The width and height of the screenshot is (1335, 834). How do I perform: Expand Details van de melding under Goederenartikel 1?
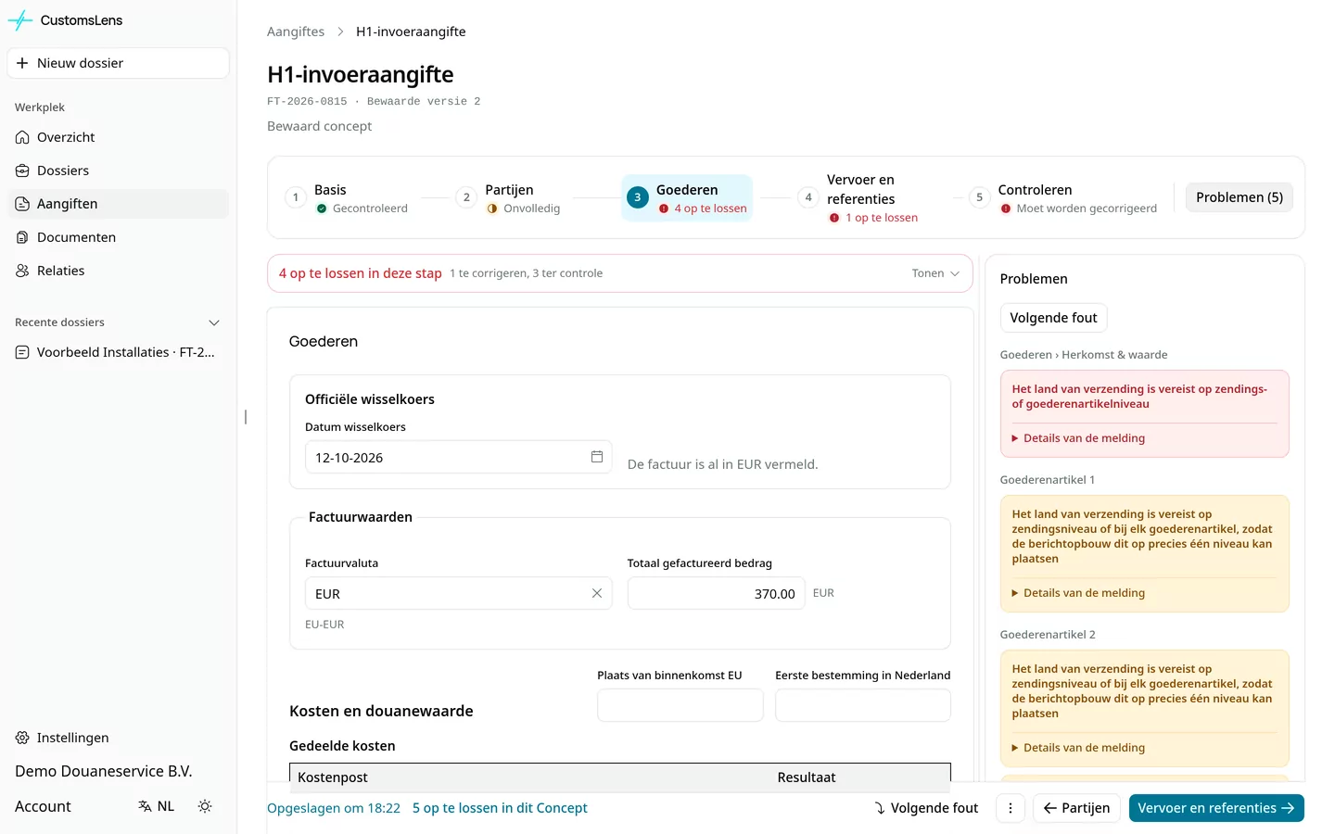pos(1078,593)
